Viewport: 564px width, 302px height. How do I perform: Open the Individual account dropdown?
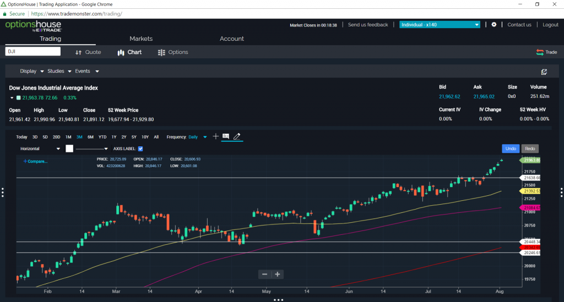pos(440,25)
